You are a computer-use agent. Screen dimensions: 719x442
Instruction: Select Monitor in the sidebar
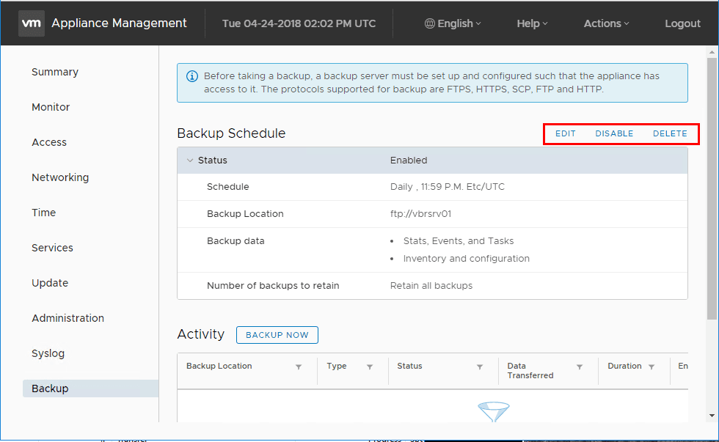51,107
